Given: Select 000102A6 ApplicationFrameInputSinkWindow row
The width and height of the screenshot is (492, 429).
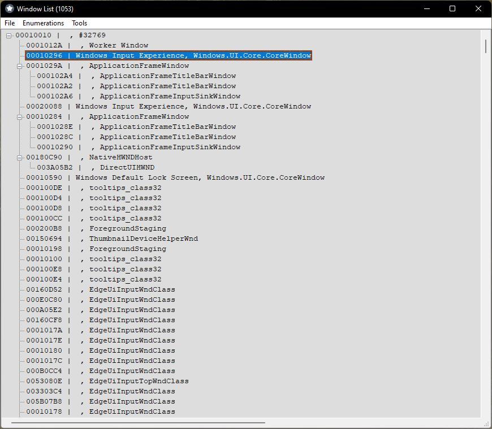Looking at the screenshot, I should point(139,96).
